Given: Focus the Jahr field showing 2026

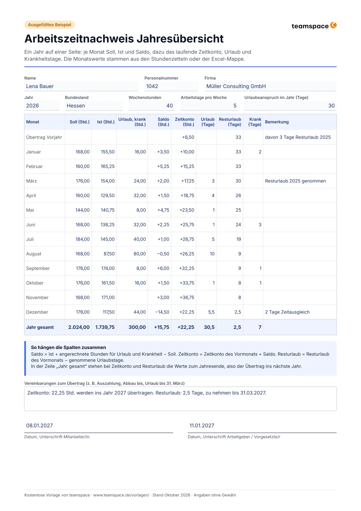Looking at the screenshot, I should point(42,106).
